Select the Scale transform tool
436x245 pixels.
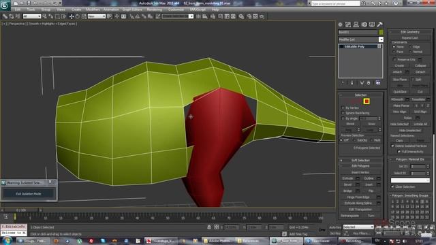point(84,16)
